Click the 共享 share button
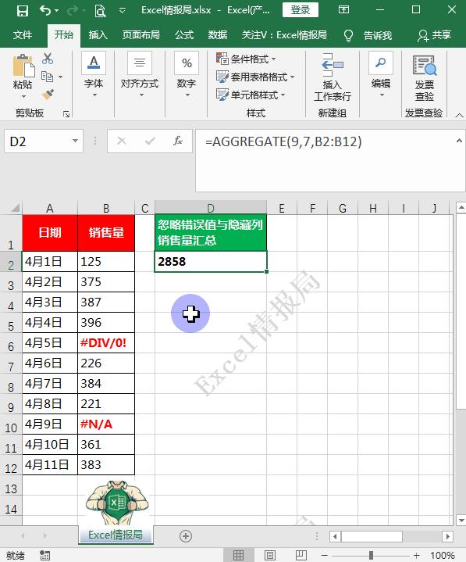This screenshot has width=466, height=562. click(x=434, y=35)
